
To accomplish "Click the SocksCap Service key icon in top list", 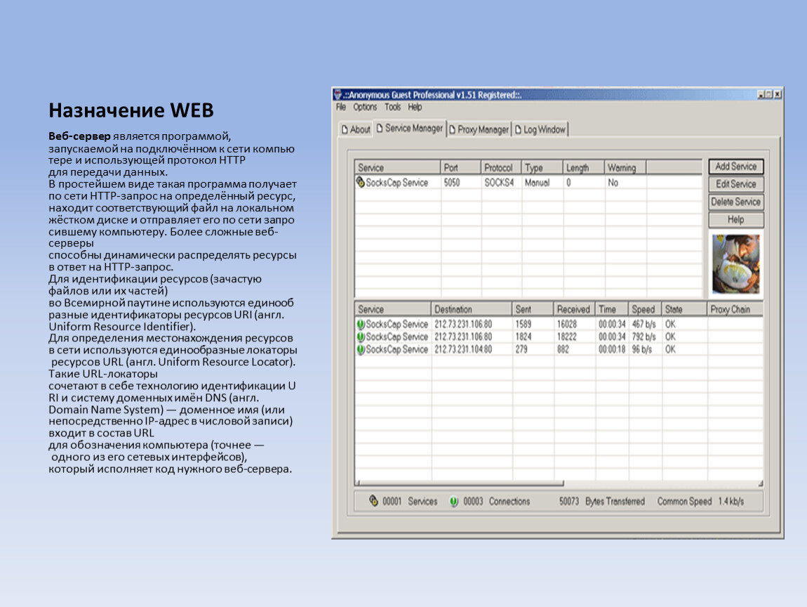I will [360, 182].
